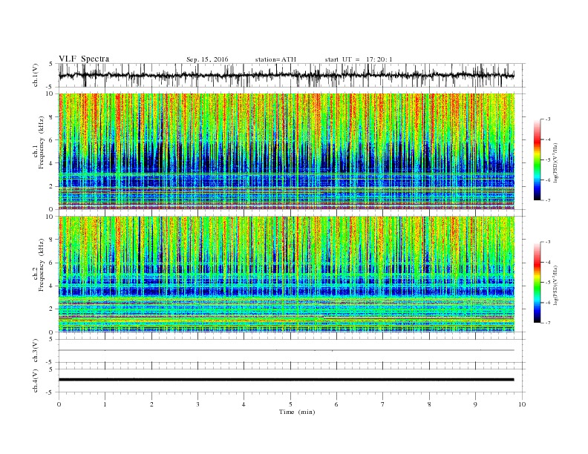The image size is (588, 454).
Task: Click the ch.2 PSD color bar
Action: (537, 283)
